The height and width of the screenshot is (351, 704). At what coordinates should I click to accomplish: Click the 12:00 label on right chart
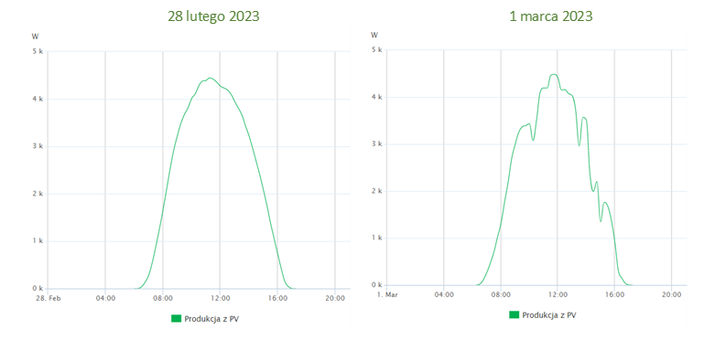point(558,294)
